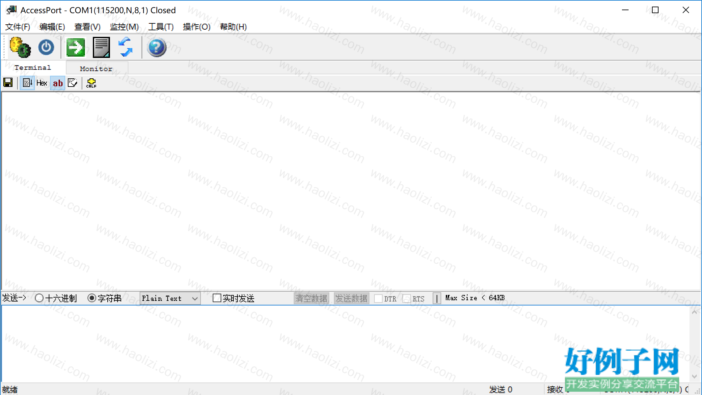Save received data with the floppy disk icon
Image resolution: width=702 pixels, height=395 pixels.
(8, 83)
